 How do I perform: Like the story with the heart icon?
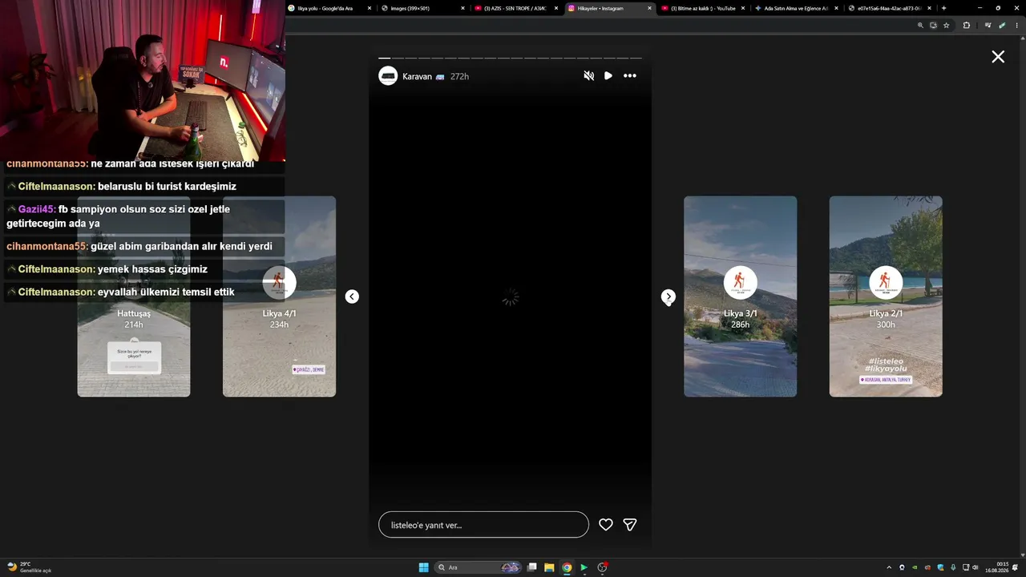point(606,525)
